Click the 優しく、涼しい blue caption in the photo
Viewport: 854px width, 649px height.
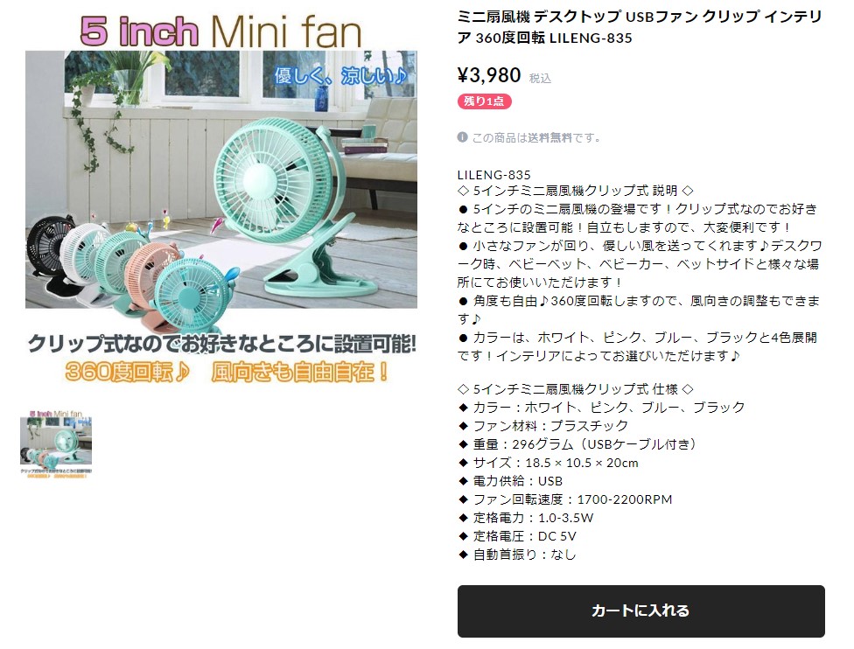point(341,76)
